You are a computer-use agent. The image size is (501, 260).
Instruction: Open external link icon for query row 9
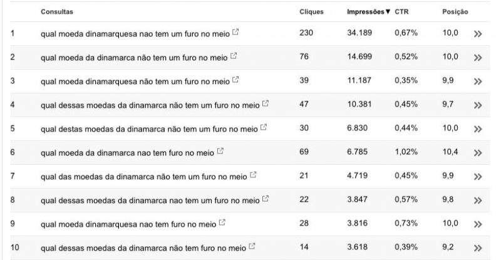coord(222,222)
